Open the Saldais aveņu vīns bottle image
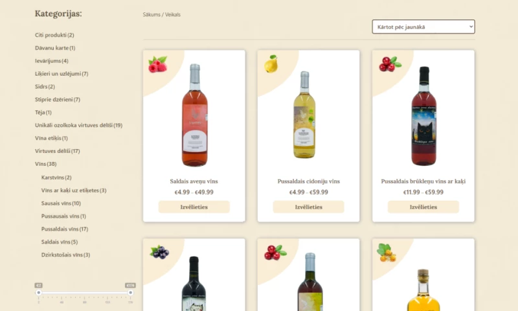518x311 pixels. (195, 115)
